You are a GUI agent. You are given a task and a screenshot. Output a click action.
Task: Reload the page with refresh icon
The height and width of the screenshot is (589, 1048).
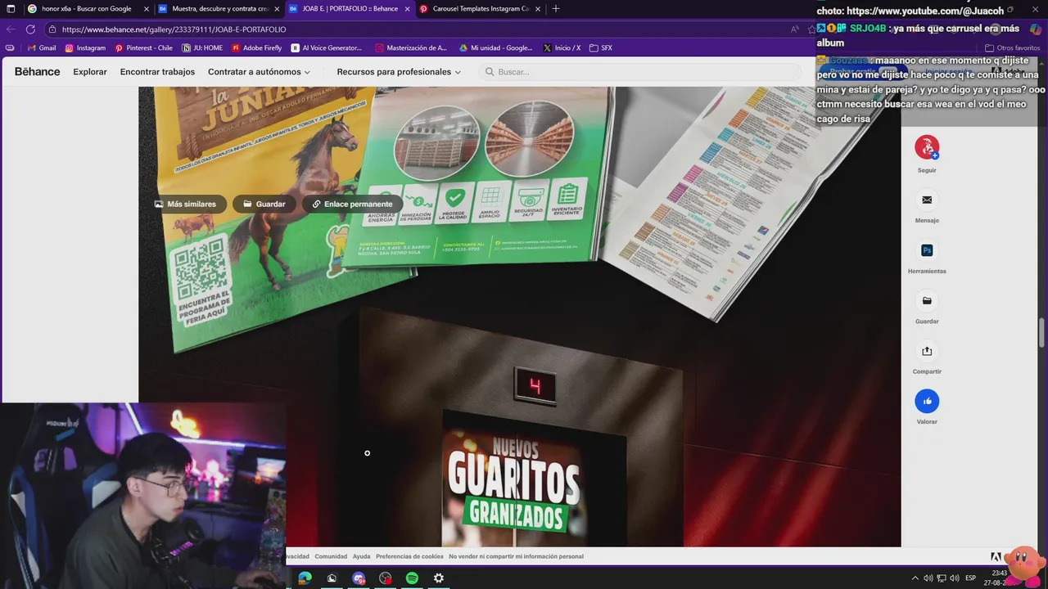(x=32, y=29)
